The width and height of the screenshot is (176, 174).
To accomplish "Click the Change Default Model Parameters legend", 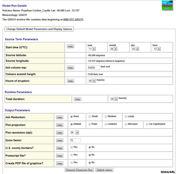I will click(x=39, y=29).
